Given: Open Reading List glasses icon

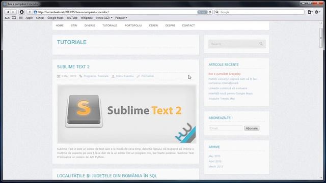Looking at the screenshot, I should pos(7,18).
